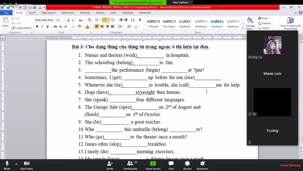The image size is (303, 171).
Task: Click the Sort A-Z icon
Action: click(133, 20)
